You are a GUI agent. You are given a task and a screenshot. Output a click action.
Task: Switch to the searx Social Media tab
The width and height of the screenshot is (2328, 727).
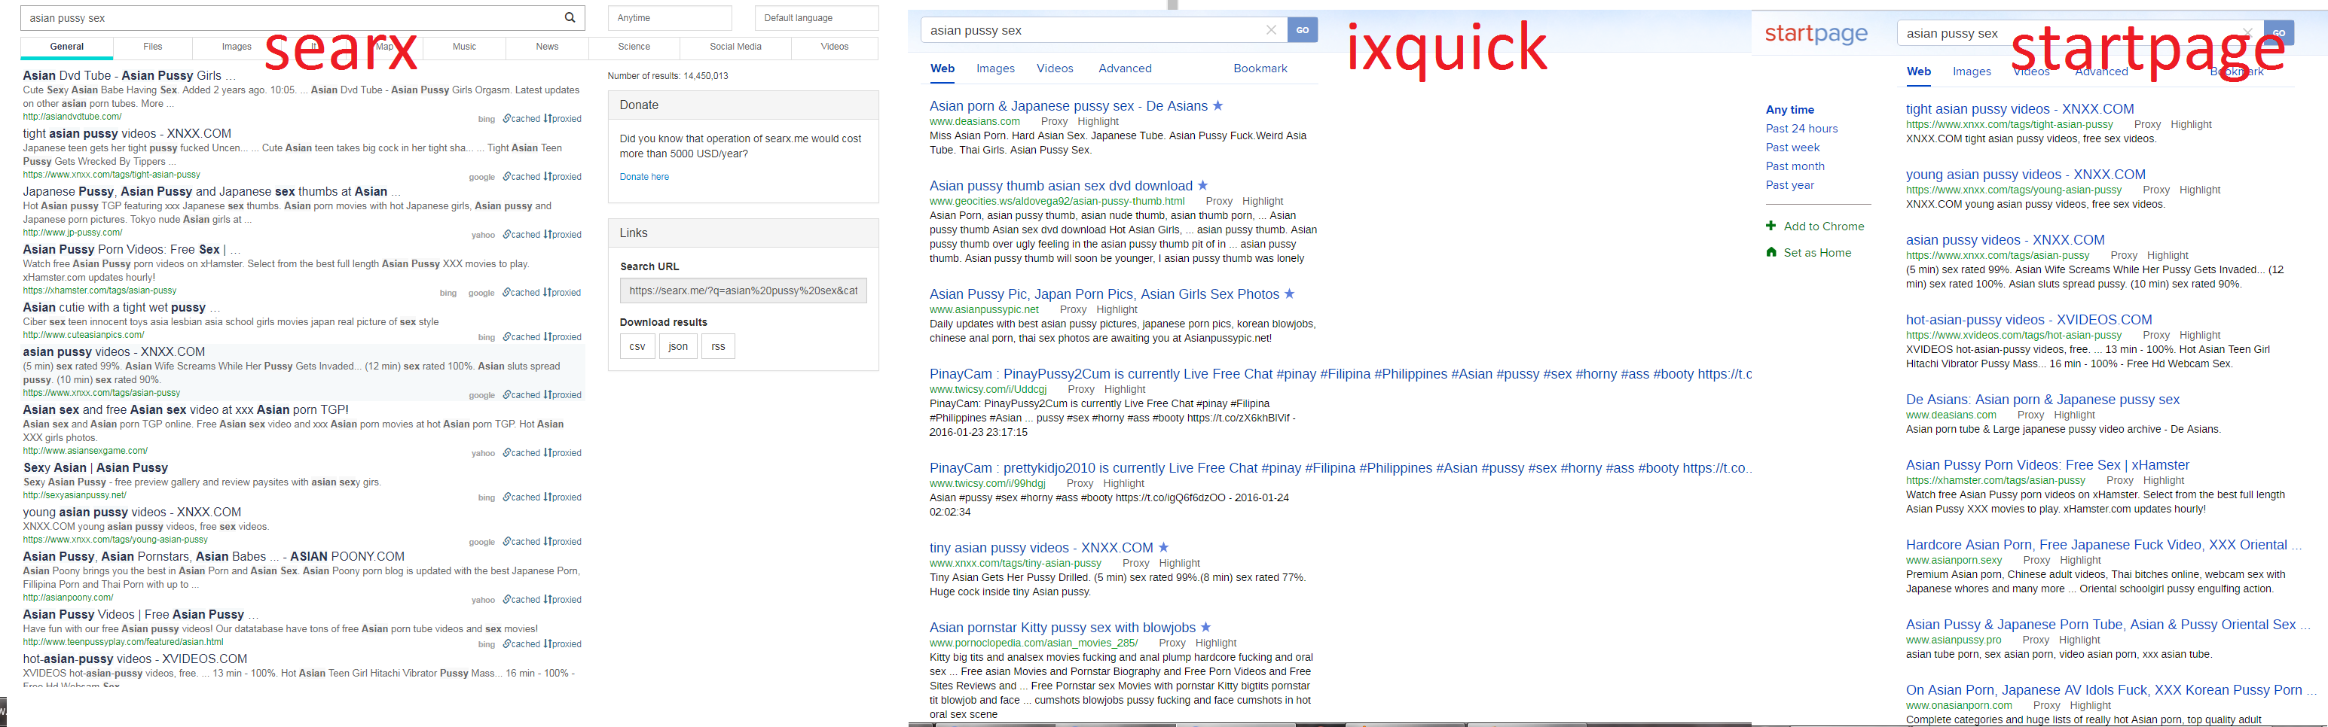pos(735,47)
